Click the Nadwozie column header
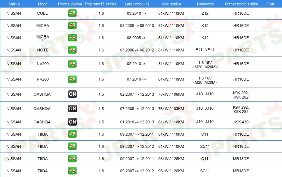 point(206,4)
